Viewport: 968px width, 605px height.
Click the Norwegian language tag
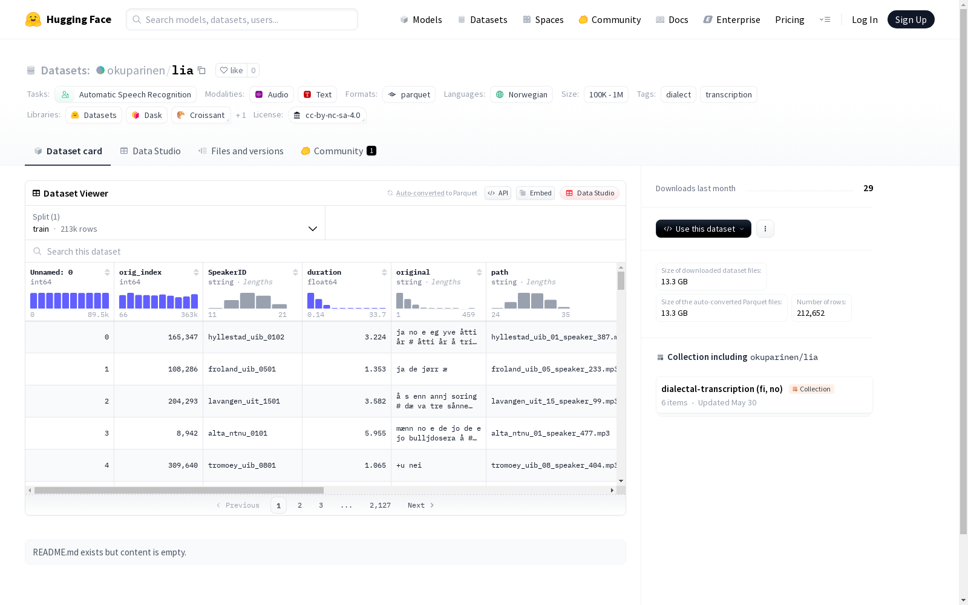tap(522, 94)
